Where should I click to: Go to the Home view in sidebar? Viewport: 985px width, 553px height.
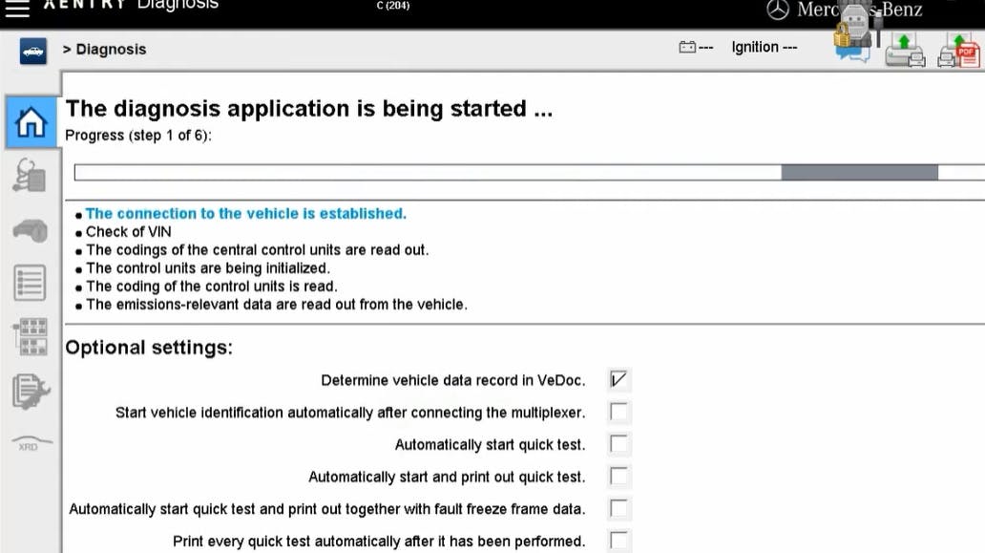pos(31,122)
